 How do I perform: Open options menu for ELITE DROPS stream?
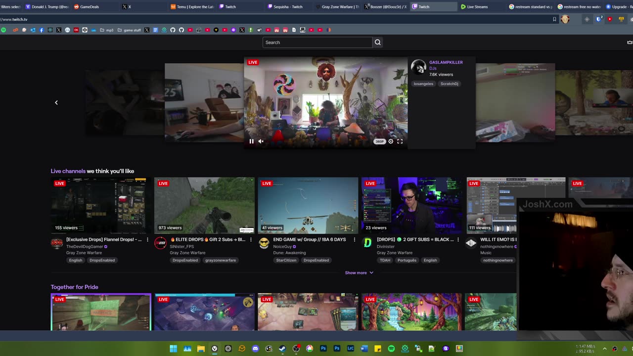coord(251,240)
